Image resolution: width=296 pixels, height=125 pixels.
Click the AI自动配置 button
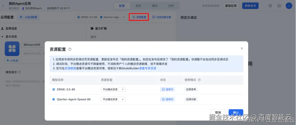click(29, 17)
